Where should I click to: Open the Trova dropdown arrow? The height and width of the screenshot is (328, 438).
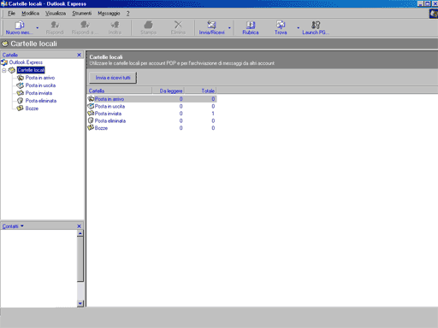pos(298,28)
